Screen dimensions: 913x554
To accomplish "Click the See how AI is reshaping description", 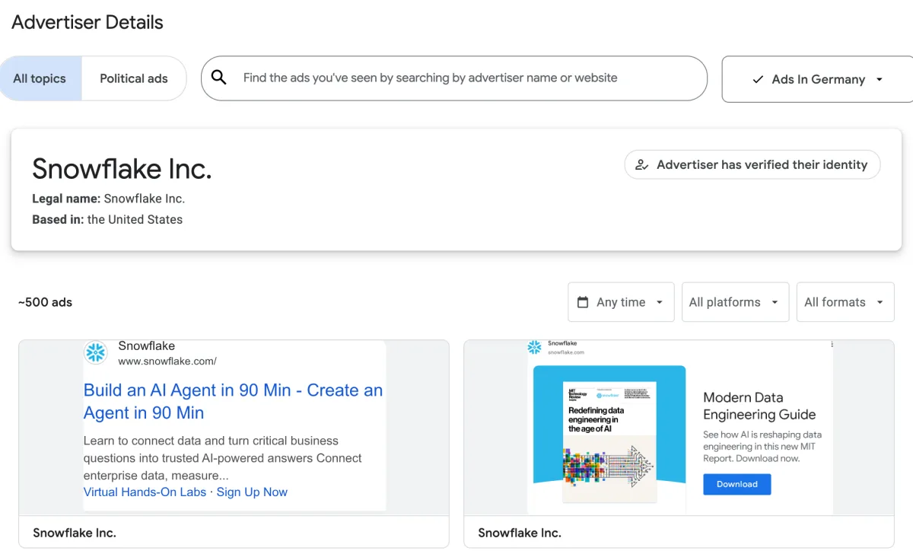I will [x=762, y=447].
